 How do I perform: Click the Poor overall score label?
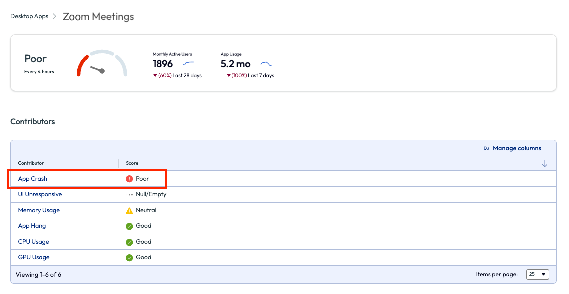coord(35,59)
